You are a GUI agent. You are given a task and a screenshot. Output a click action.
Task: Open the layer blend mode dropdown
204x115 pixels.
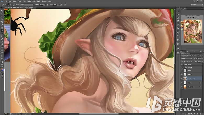point(186,59)
